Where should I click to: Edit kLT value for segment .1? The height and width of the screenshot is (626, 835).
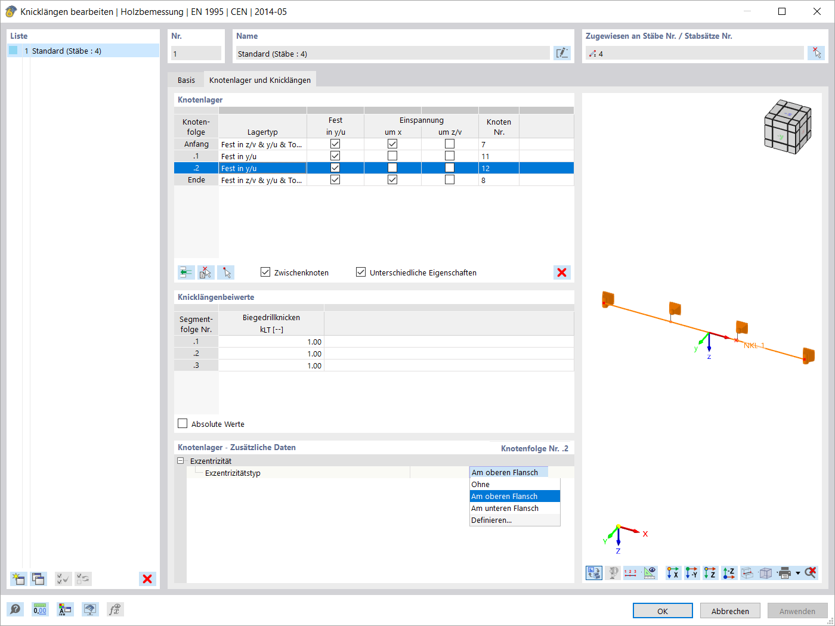tap(271, 342)
